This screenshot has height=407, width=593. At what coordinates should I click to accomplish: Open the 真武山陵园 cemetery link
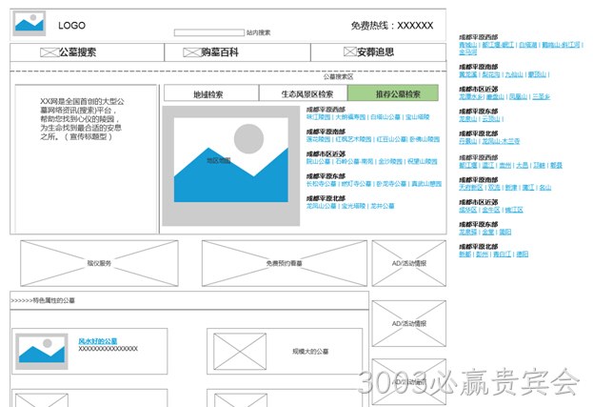click(x=426, y=184)
